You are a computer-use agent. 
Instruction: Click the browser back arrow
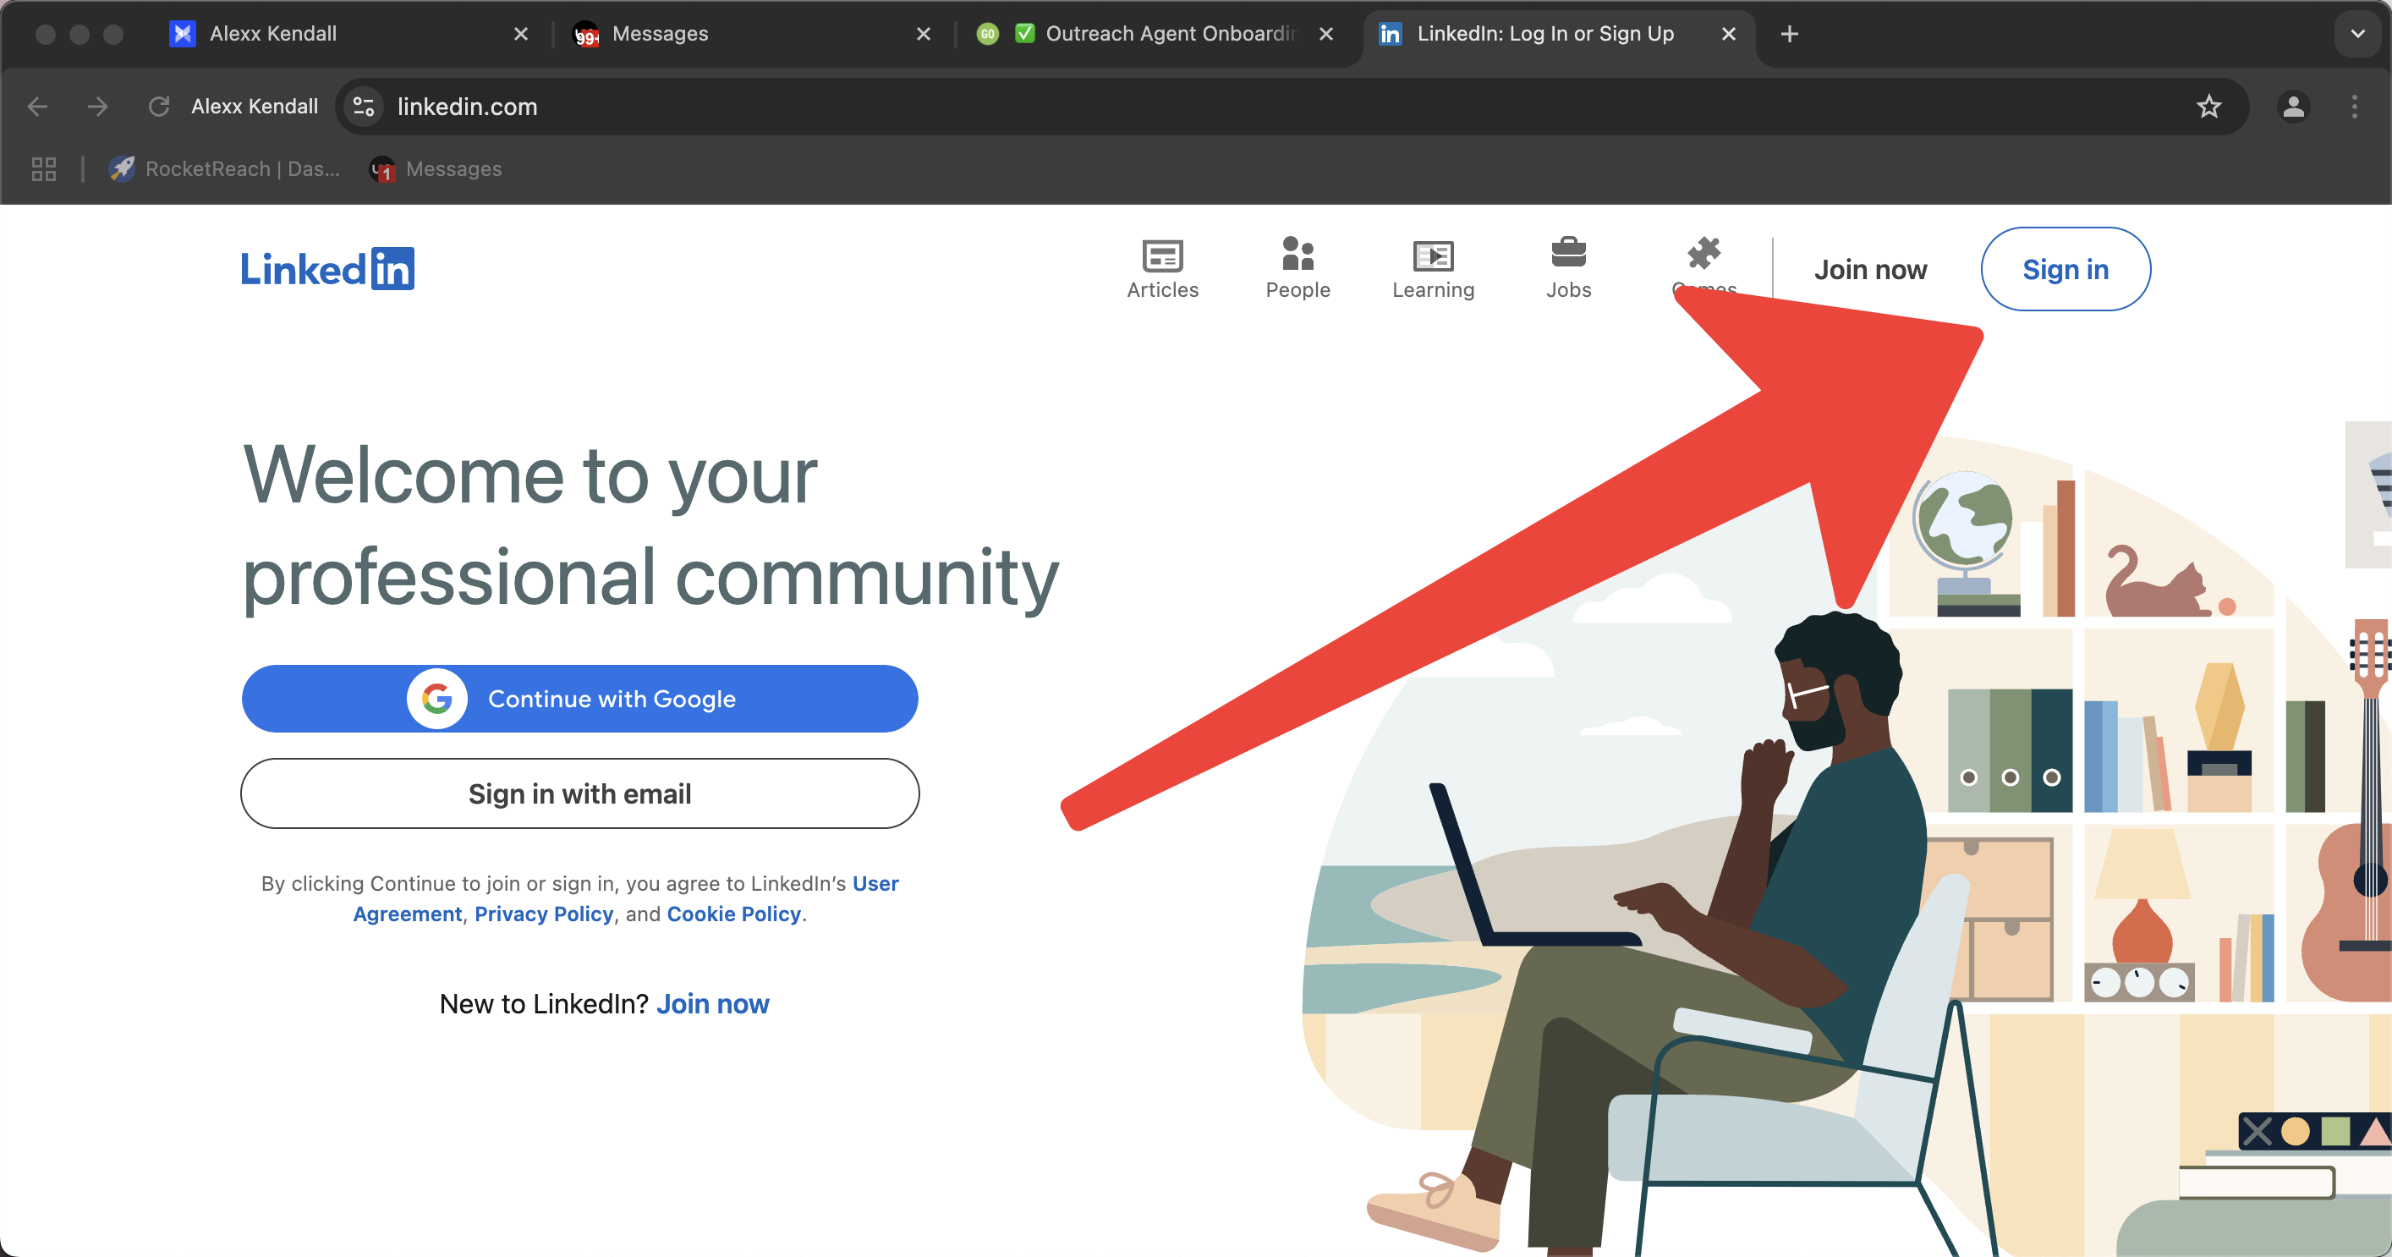pyautogui.click(x=37, y=107)
